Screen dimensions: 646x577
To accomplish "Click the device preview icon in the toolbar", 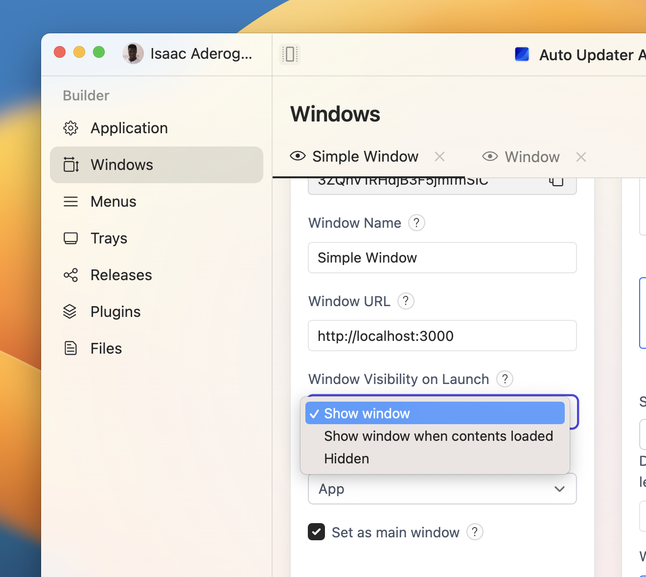I will coord(289,54).
